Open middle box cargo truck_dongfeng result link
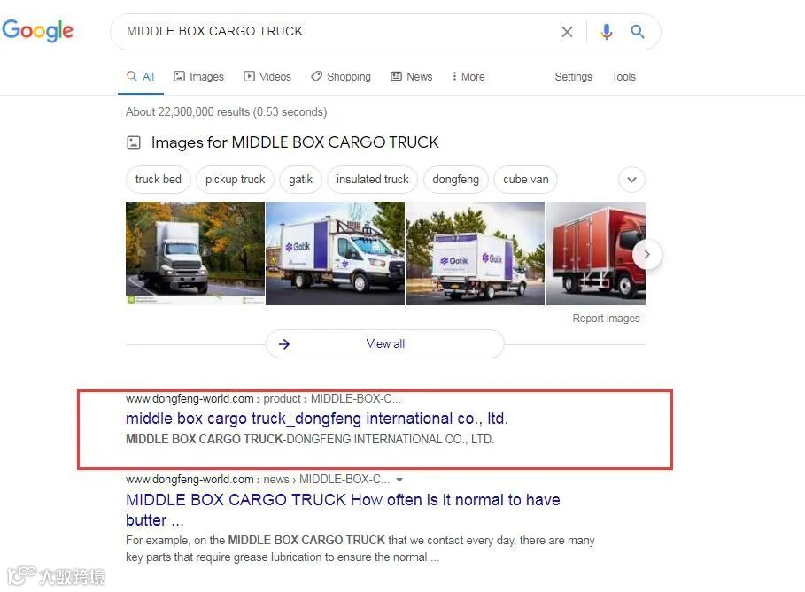The width and height of the screenshot is (805, 592). [317, 419]
